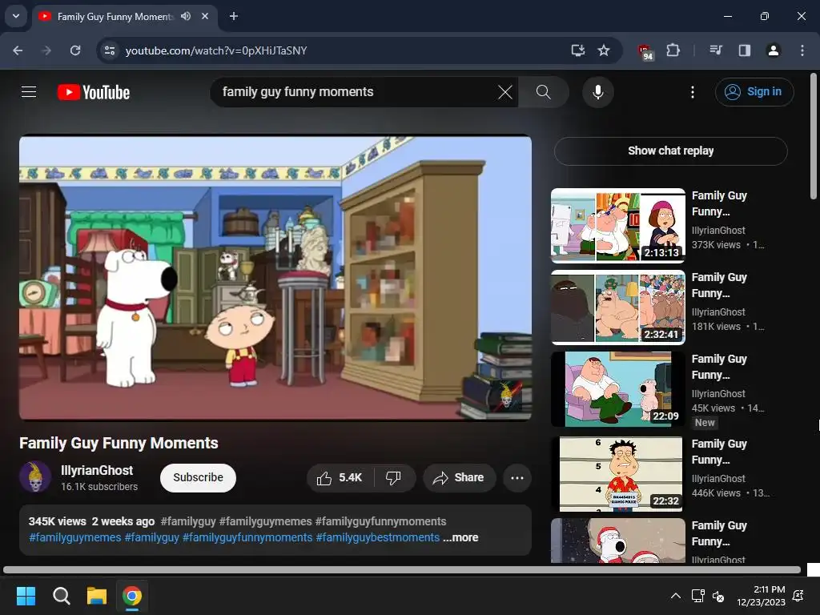Screen dimensions: 820x615
Task: Click the video player to pause
Action: click(x=275, y=278)
